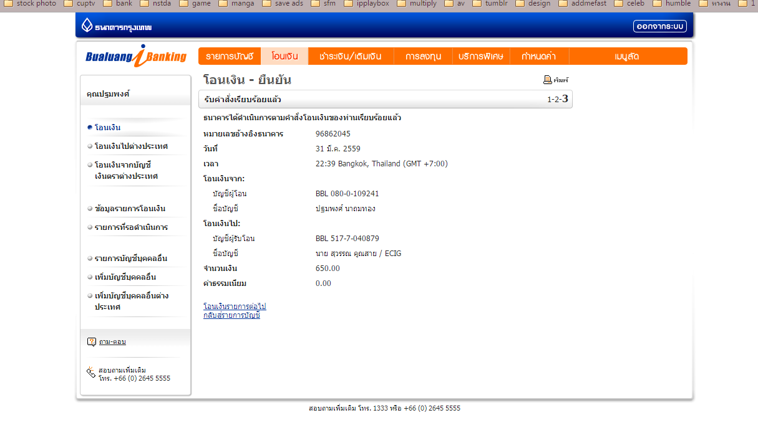Viewport: 758px width, 433px height.
Task: Click the step indicator 1-2-3
Action: point(558,98)
